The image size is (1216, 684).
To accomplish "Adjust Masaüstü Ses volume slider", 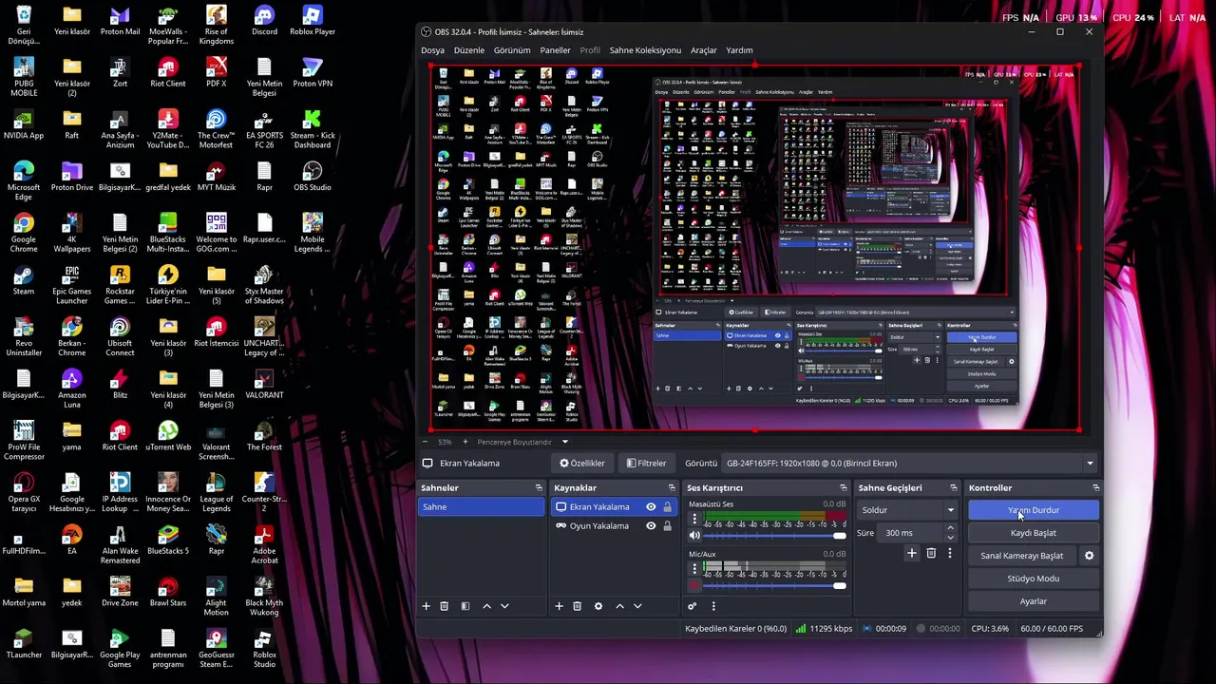I will coord(774,536).
